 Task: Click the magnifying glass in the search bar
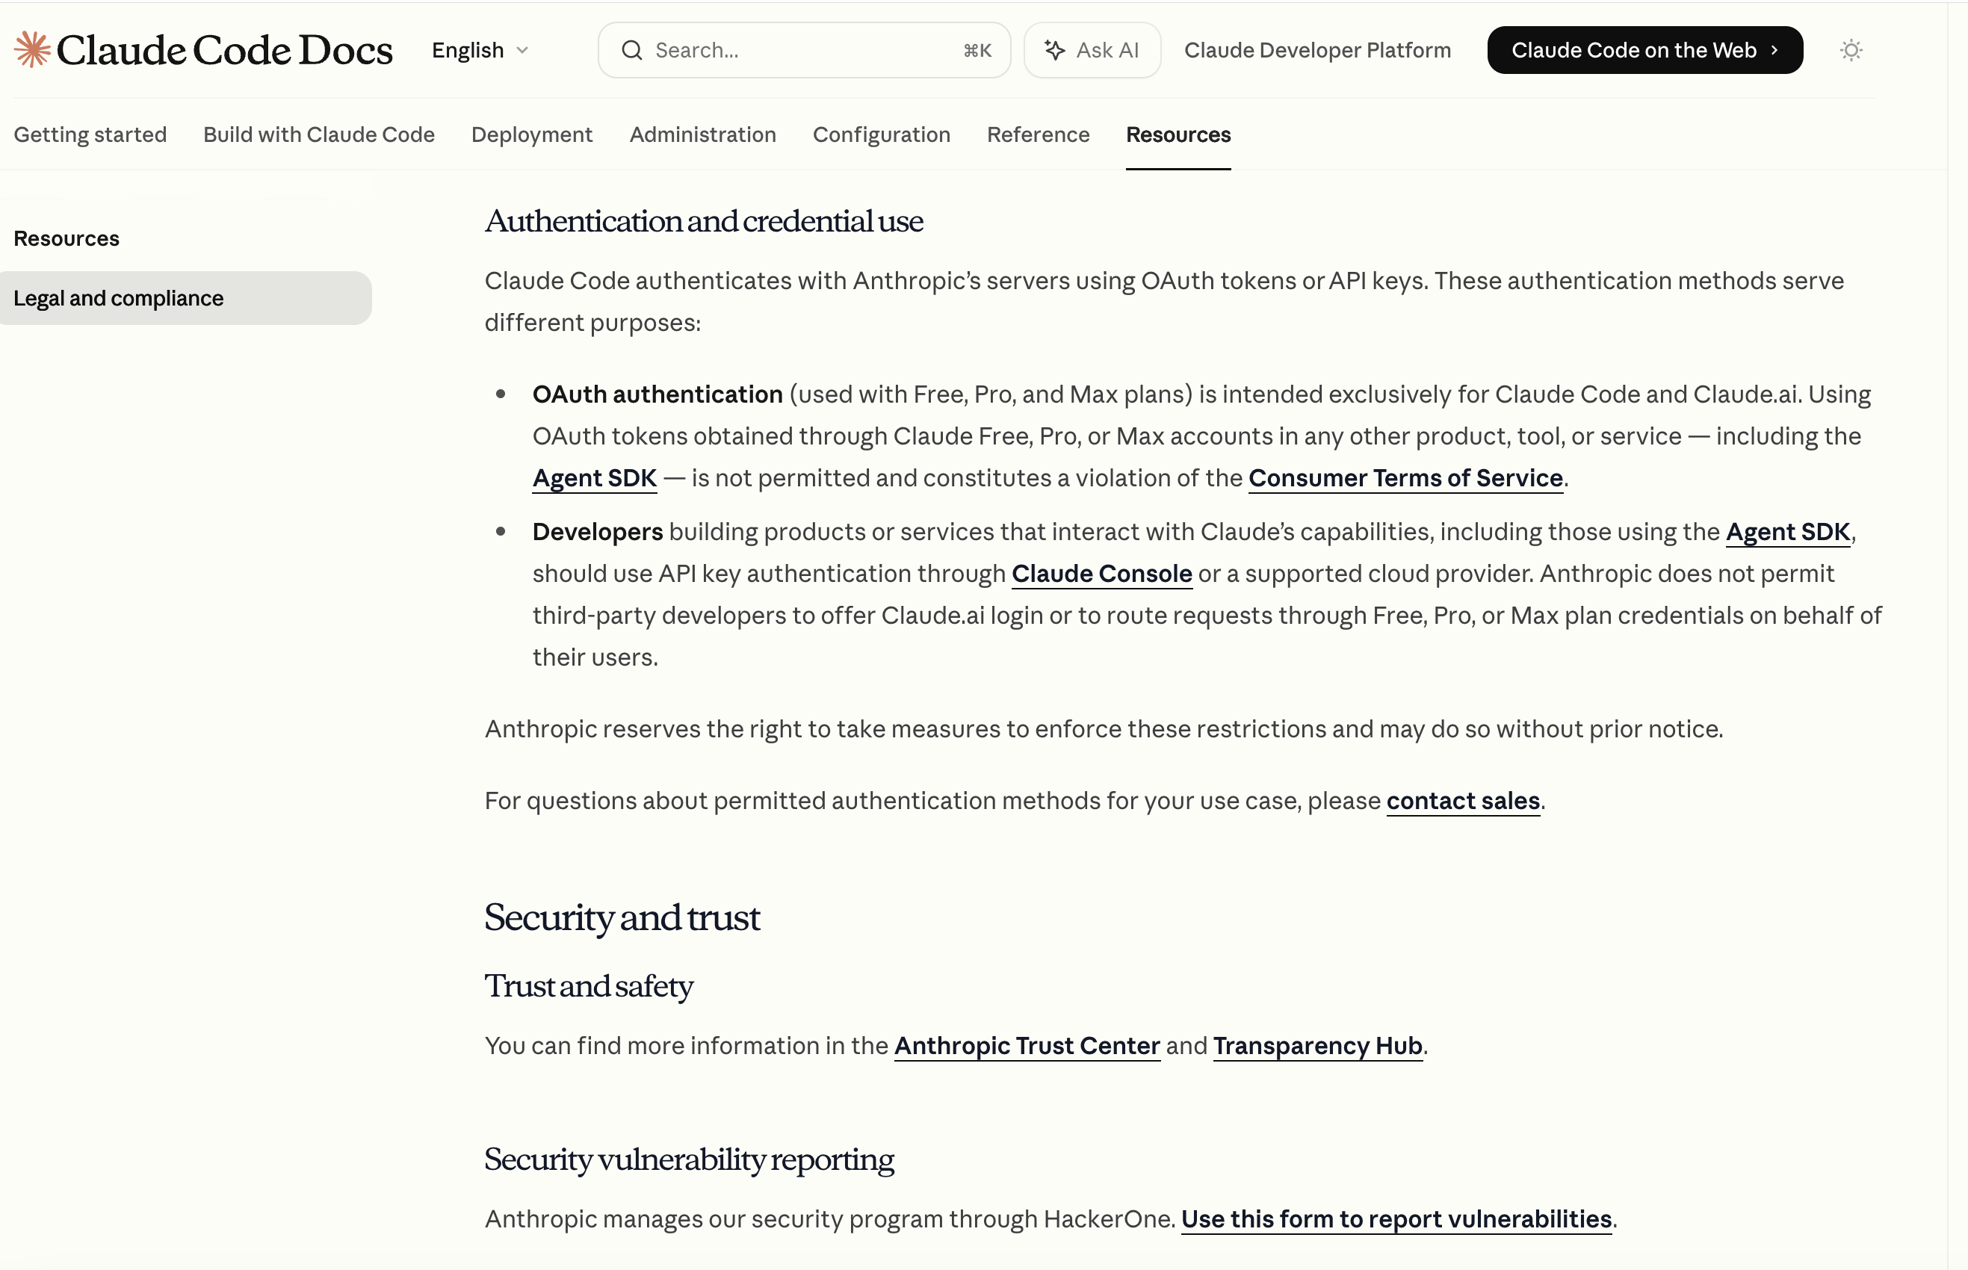coord(632,49)
